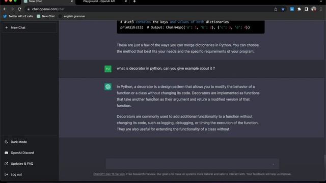Go back using browser back arrow
Image resolution: width=326 pixels, height=183 pixels.
pyautogui.click(x=5, y=9)
